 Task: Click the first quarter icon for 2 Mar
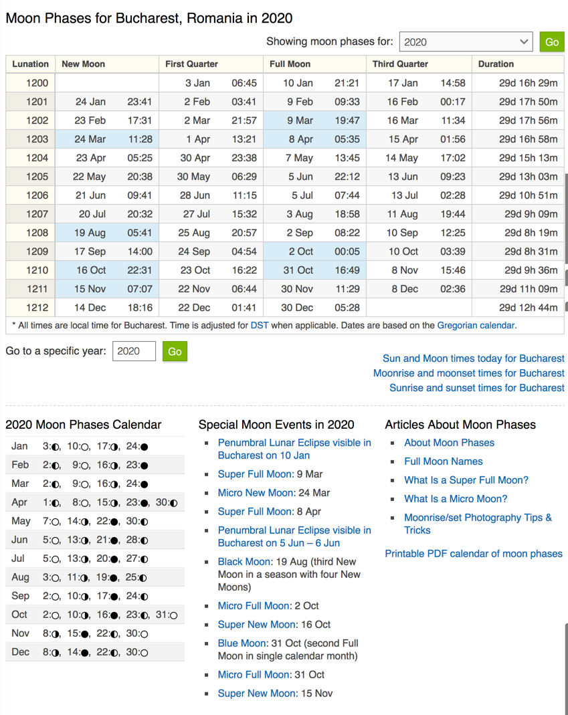[56, 484]
